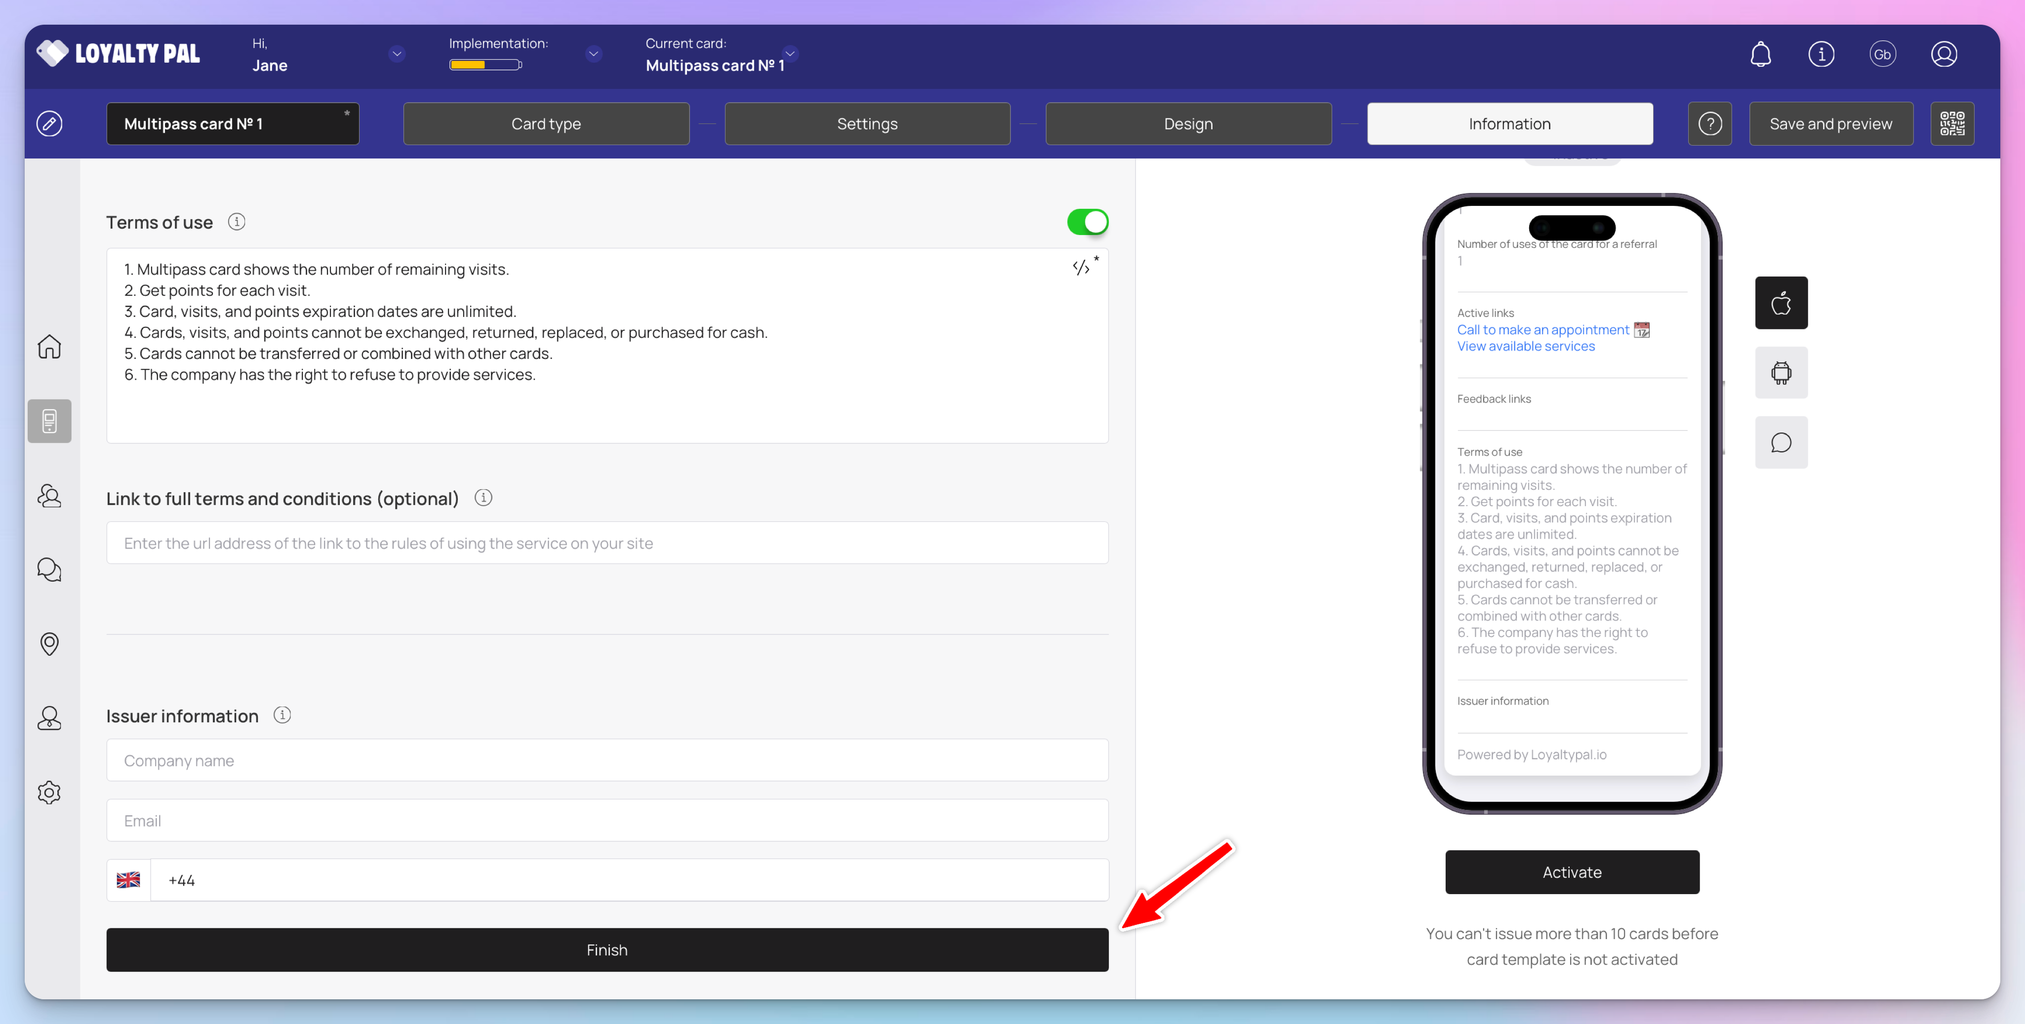Expand the Implementation progress dropdown
This screenshot has width=2025, height=1024.
point(594,54)
